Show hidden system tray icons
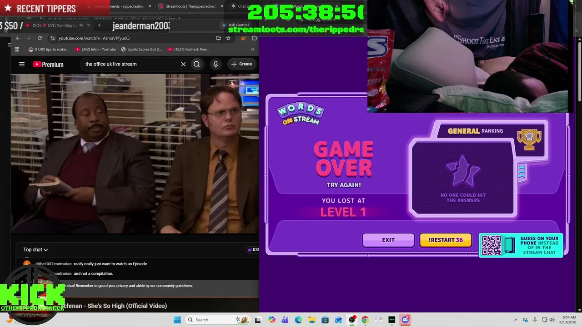Image resolution: width=582 pixels, height=327 pixels. click(x=515, y=320)
